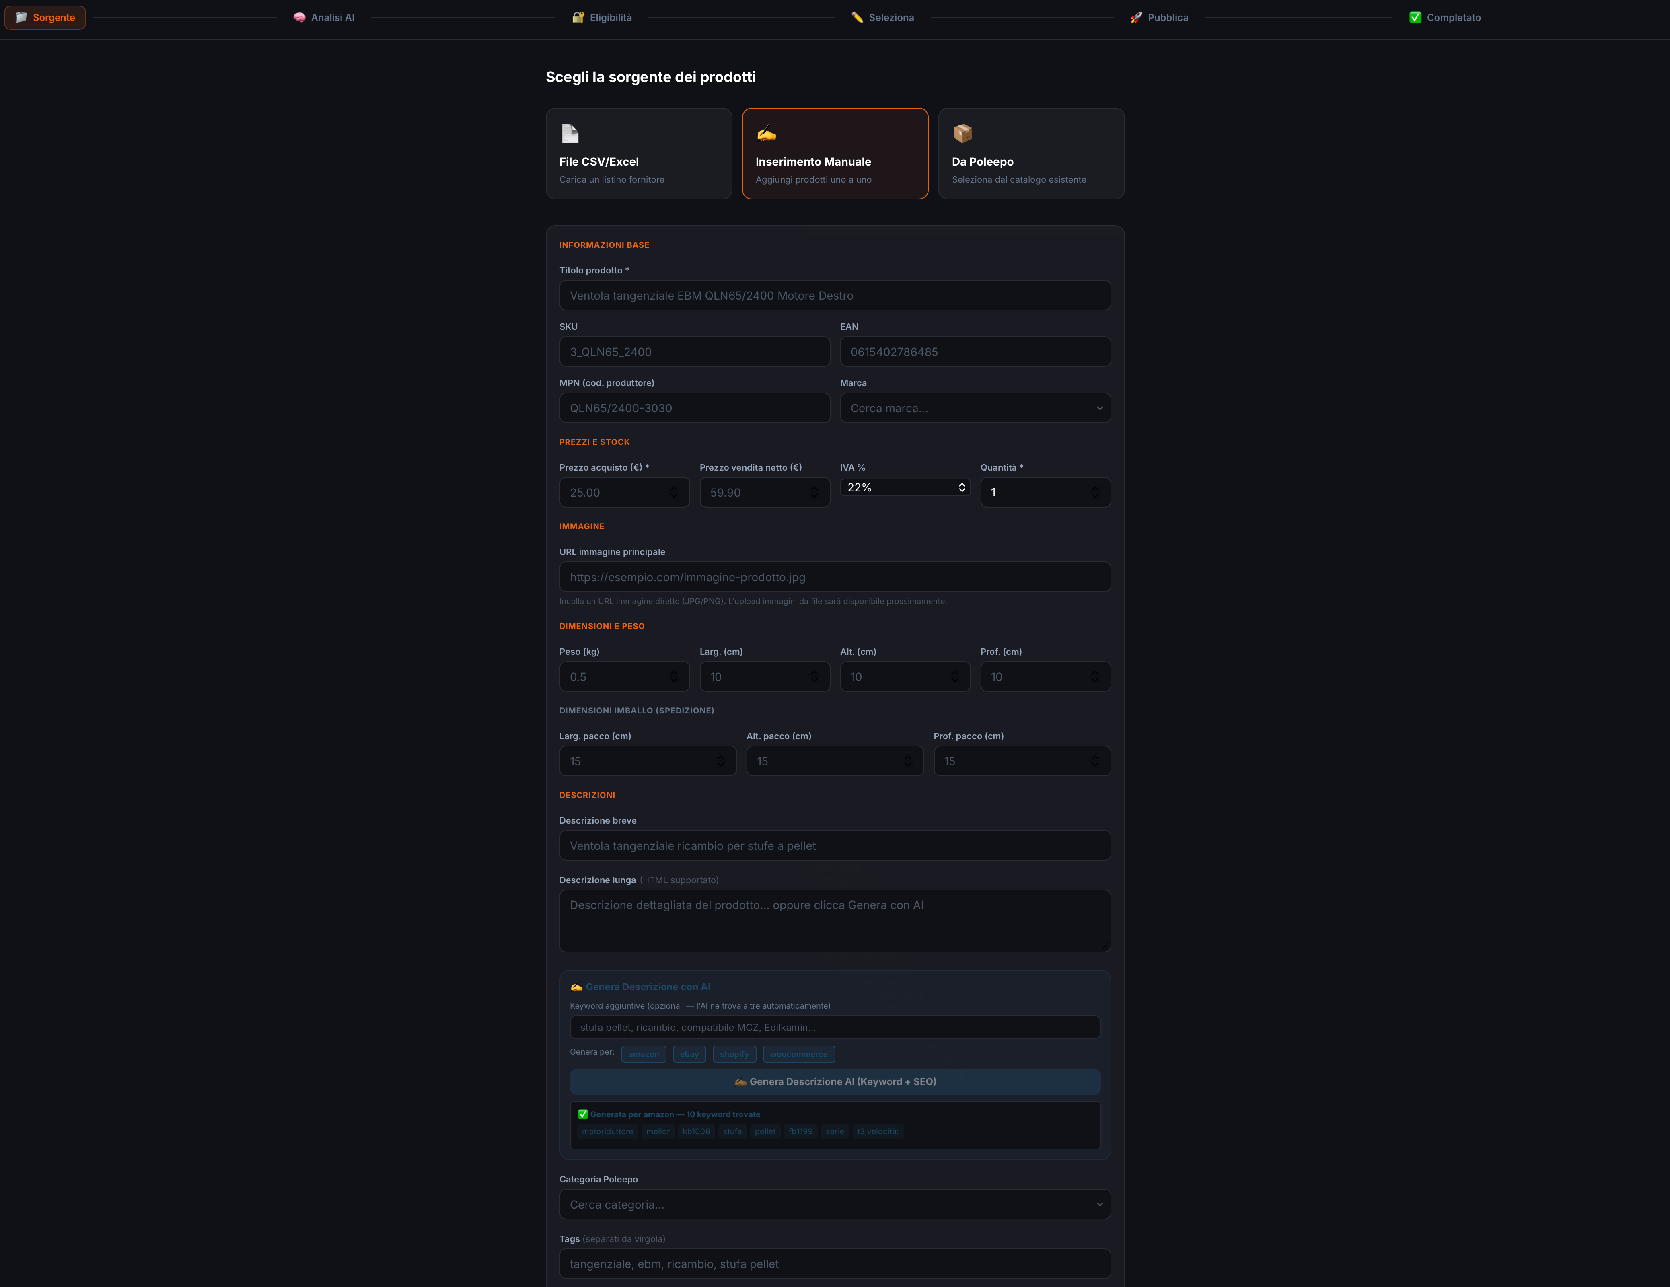Pick the Inserimento Manuale writing-hand card
Screen dimensions: 1670x1287
click(834, 154)
